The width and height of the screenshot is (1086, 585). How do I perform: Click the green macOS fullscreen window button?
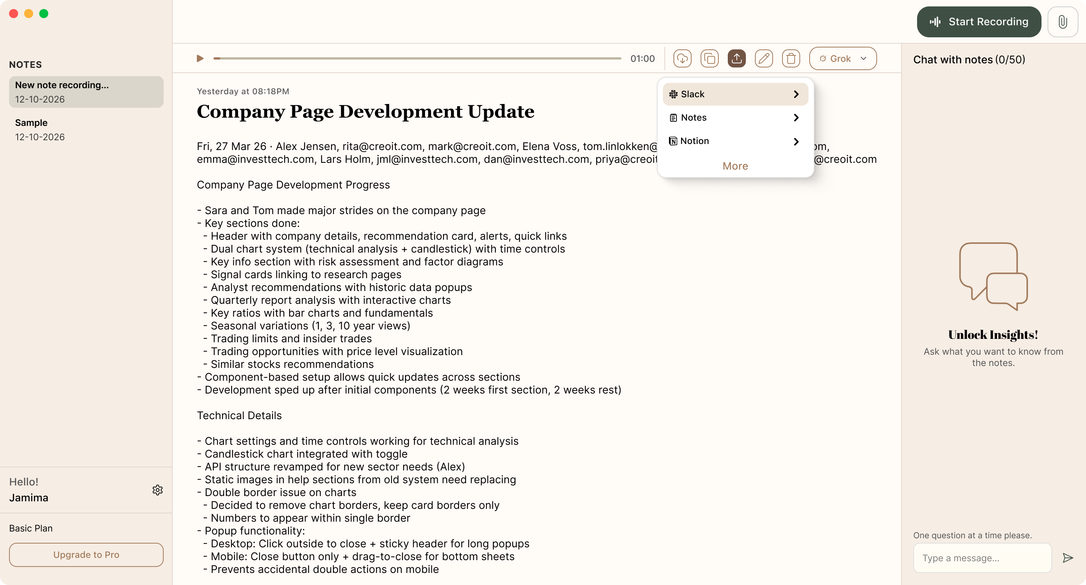click(44, 14)
